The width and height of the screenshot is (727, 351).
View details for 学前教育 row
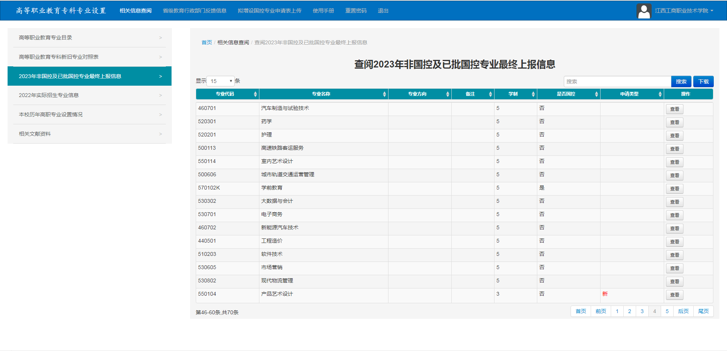[x=674, y=189]
